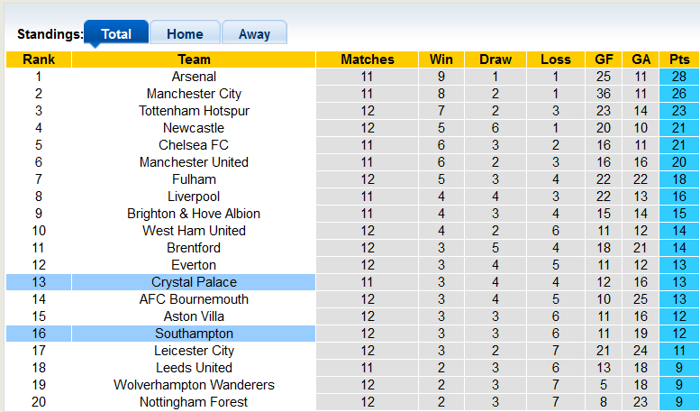Viewport: 700px width, 412px height.
Task: Select highlighted Crystal Palace row
Action: [x=194, y=282]
